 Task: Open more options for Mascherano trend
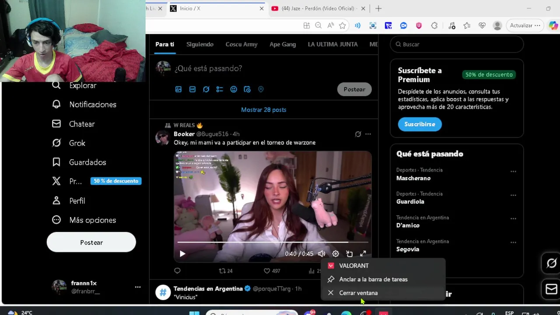pos(513,171)
